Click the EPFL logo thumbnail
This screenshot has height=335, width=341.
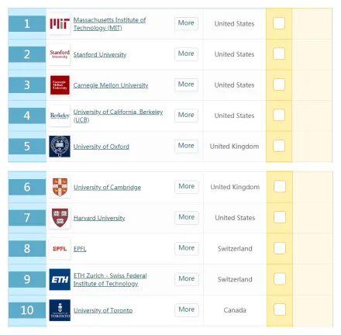click(x=60, y=248)
